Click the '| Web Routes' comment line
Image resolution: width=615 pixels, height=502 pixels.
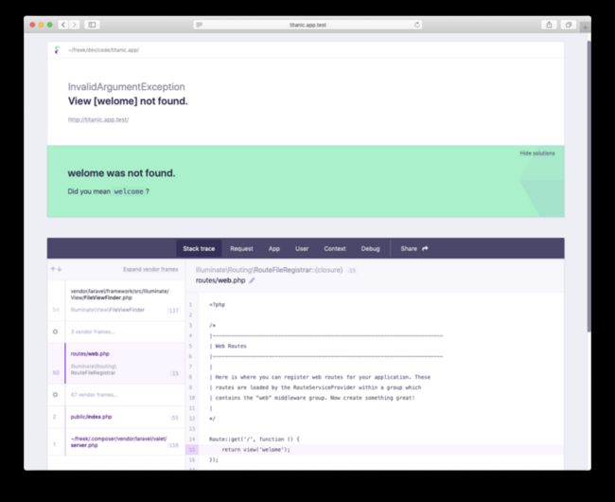228,346
